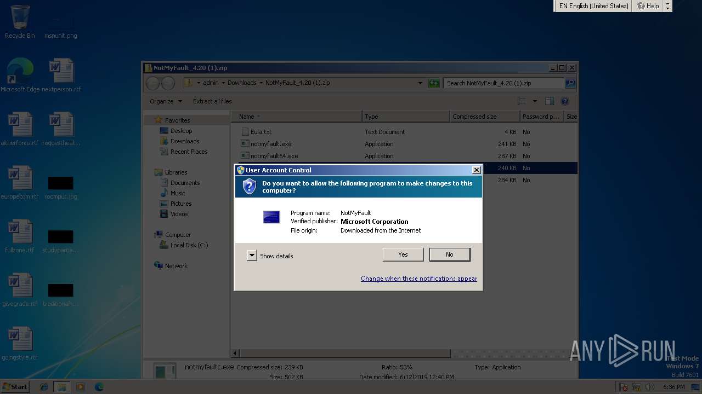Open the change view dropdown in Explorer
Viewport: 702px width, 394px height.
tap(535, 101)
